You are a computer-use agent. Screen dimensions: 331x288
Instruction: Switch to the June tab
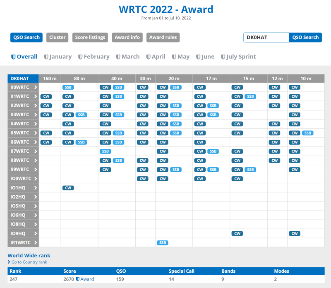click(x=205, y=57)
